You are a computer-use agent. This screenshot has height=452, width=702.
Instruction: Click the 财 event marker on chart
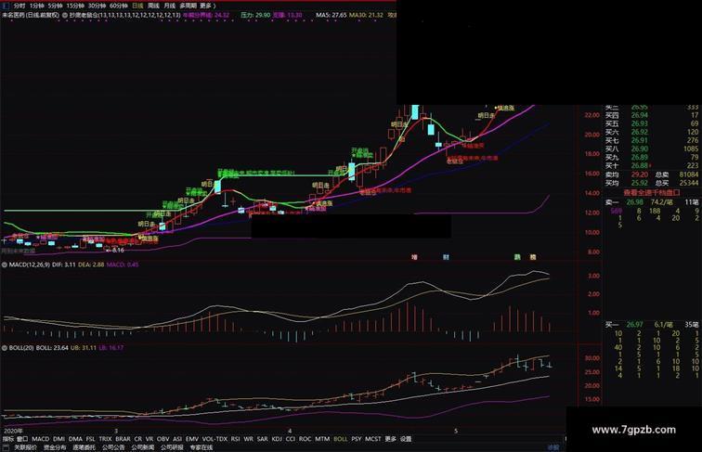pyautogui.click(x=446, y=257)
